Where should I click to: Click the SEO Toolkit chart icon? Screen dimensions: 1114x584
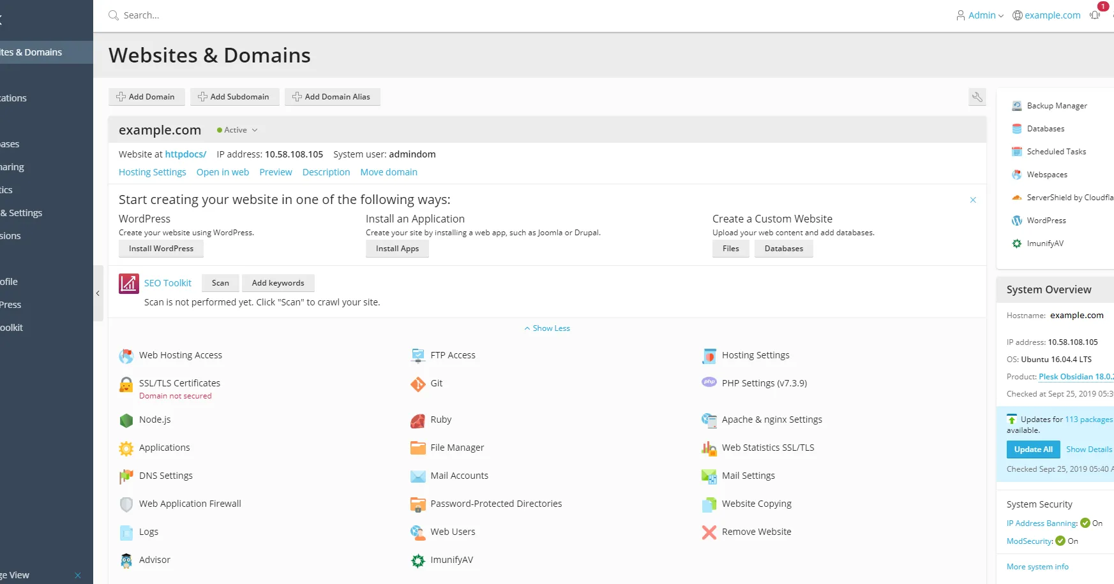(129, 283)
